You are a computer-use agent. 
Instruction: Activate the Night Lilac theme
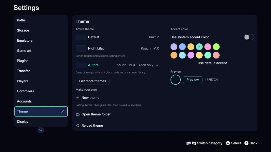click(117, 48)
